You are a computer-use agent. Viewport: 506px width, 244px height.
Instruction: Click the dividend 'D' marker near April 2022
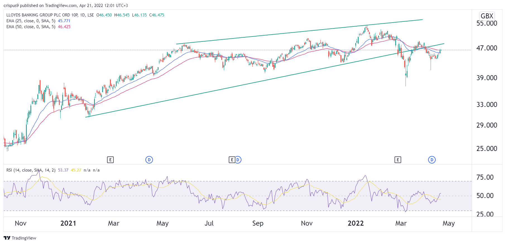pyautogui.click(x=432, y=160)
